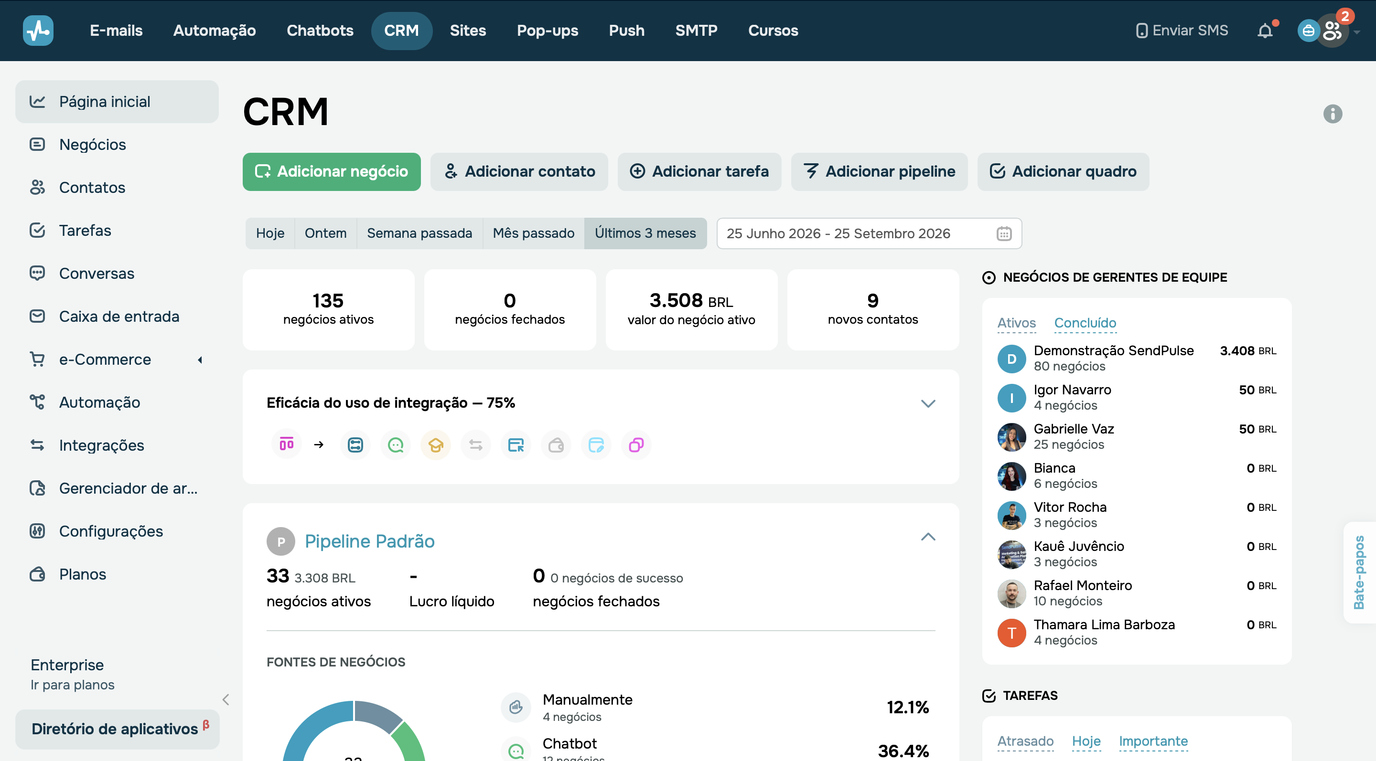1376x761 pixels.
Task: Expand the integration efficacy section
Action: (x=928, y=403)
